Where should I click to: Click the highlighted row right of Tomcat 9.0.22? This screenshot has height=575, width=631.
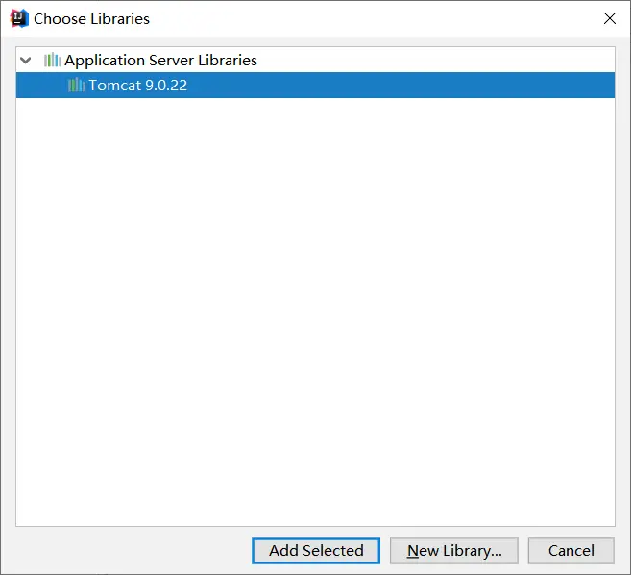pos(400,85)
